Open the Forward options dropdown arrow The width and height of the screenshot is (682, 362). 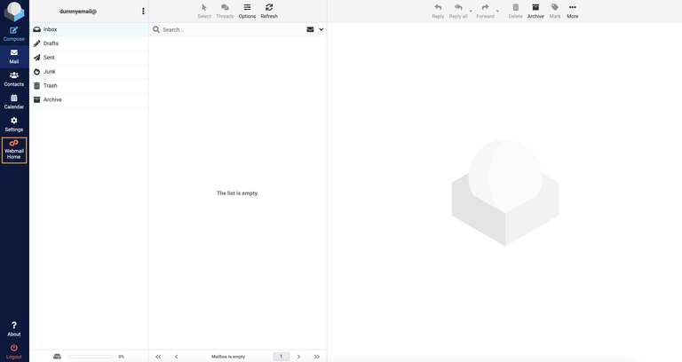[x=497, y=11]
